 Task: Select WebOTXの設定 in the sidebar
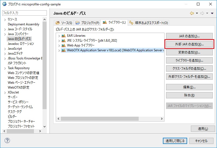[x=19, y=88]
